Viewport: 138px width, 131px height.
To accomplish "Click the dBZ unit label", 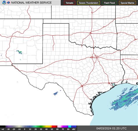I will click(x=74, y=129).
